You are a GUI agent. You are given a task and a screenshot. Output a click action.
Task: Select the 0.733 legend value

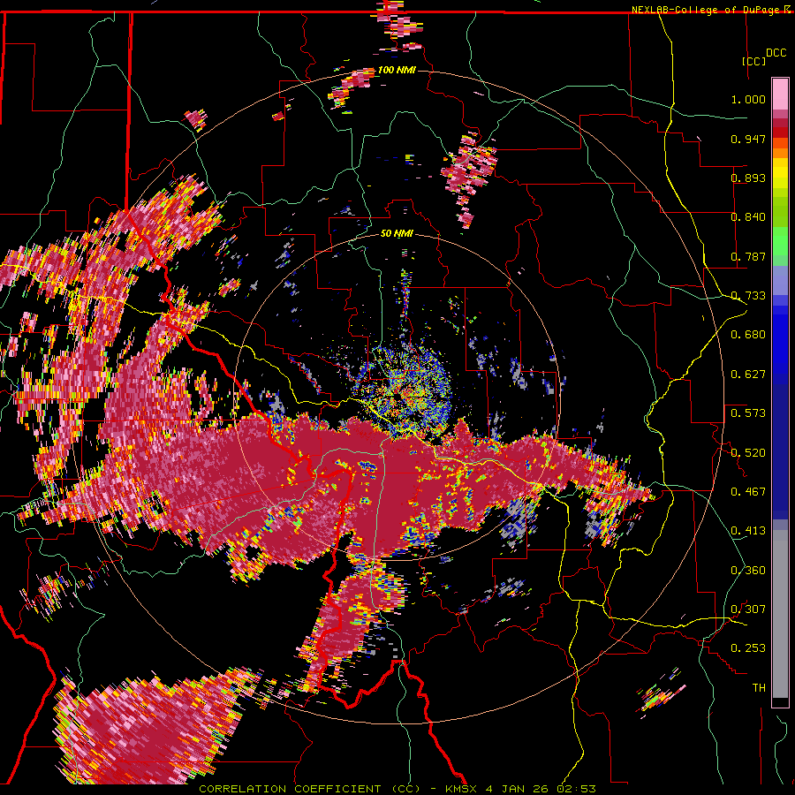click(x=748, y=296)
